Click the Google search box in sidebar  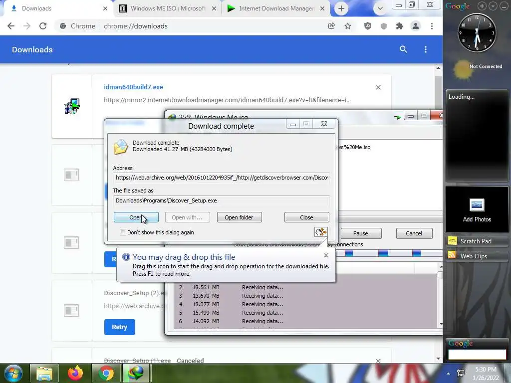(477, 355)
